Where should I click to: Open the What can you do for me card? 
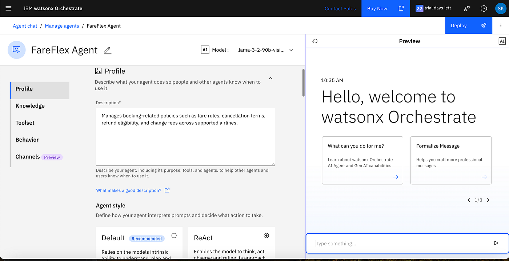coord(362,160)
